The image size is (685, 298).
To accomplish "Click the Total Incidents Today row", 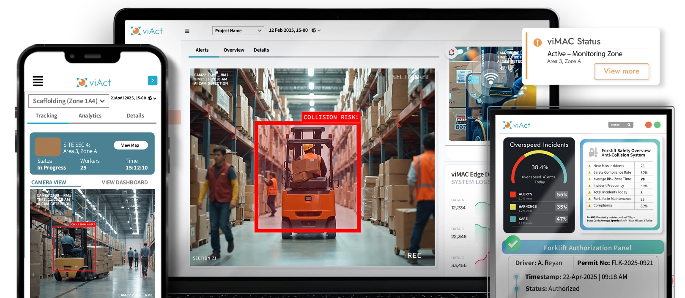I will coord(620,192).
